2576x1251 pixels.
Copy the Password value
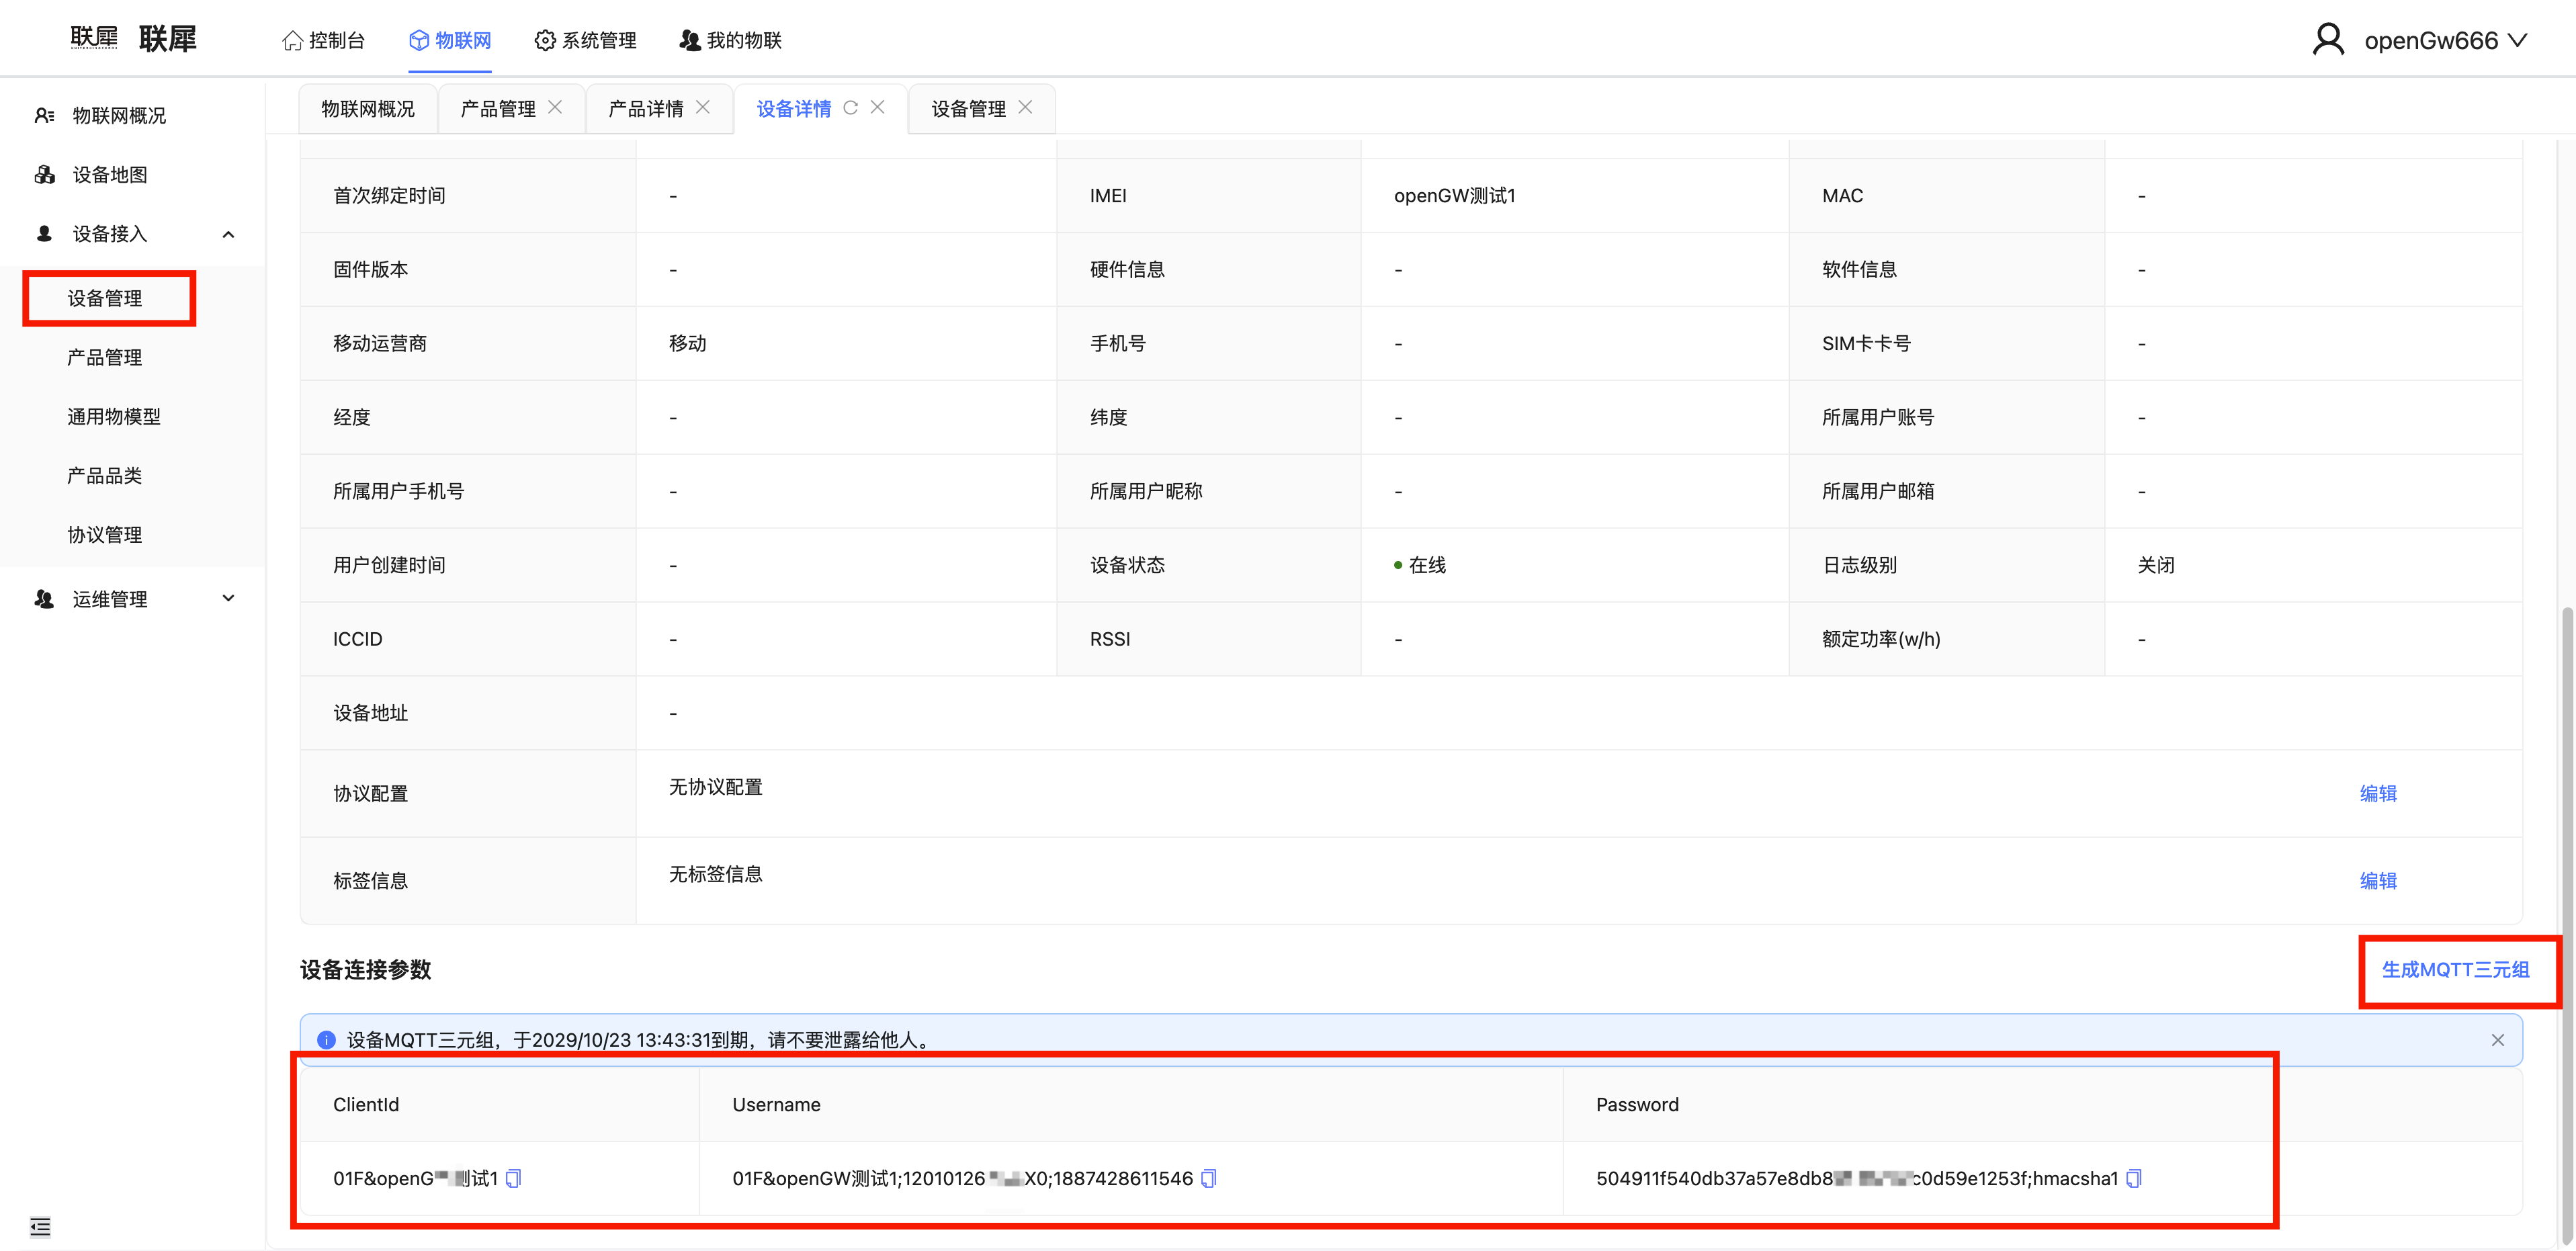(2133, 1178)
